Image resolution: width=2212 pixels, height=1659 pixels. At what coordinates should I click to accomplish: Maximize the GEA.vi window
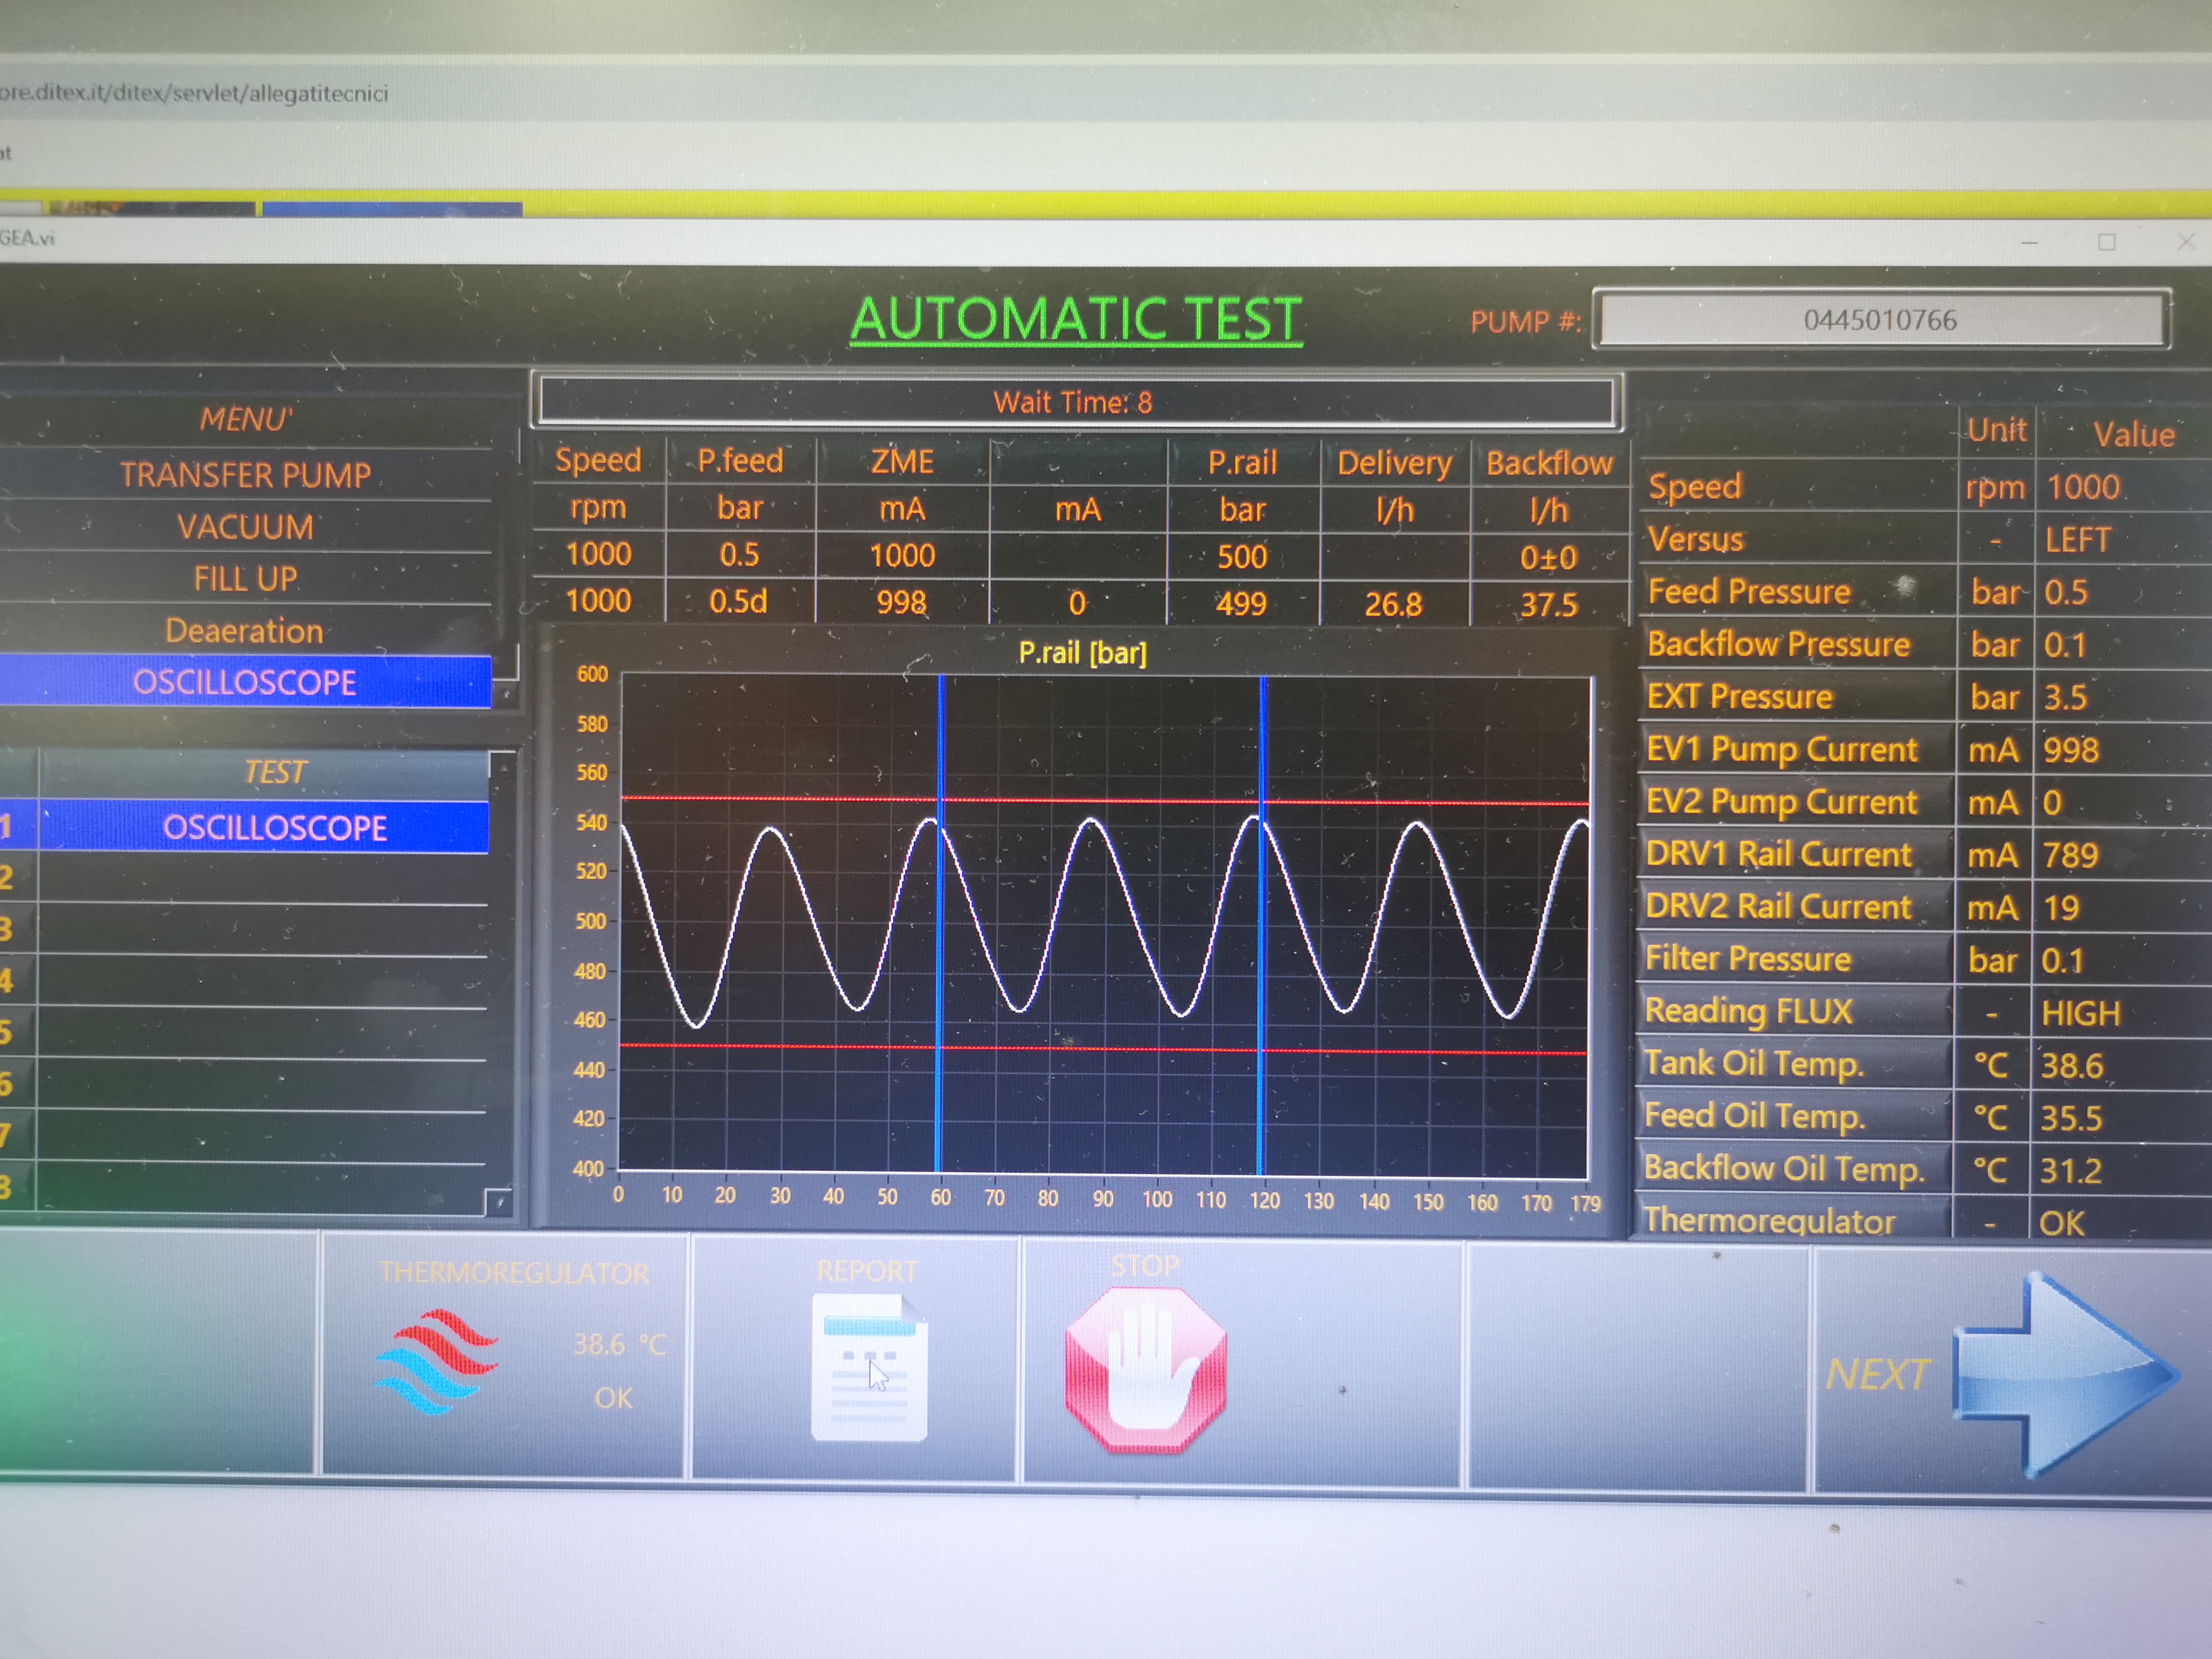pyautogui.click(x=2106, y=242)
